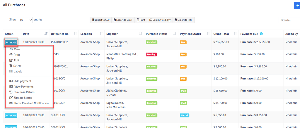
Task: Expand Actions dropdown for 35001BCVJ row
Action: pos(11,115)
